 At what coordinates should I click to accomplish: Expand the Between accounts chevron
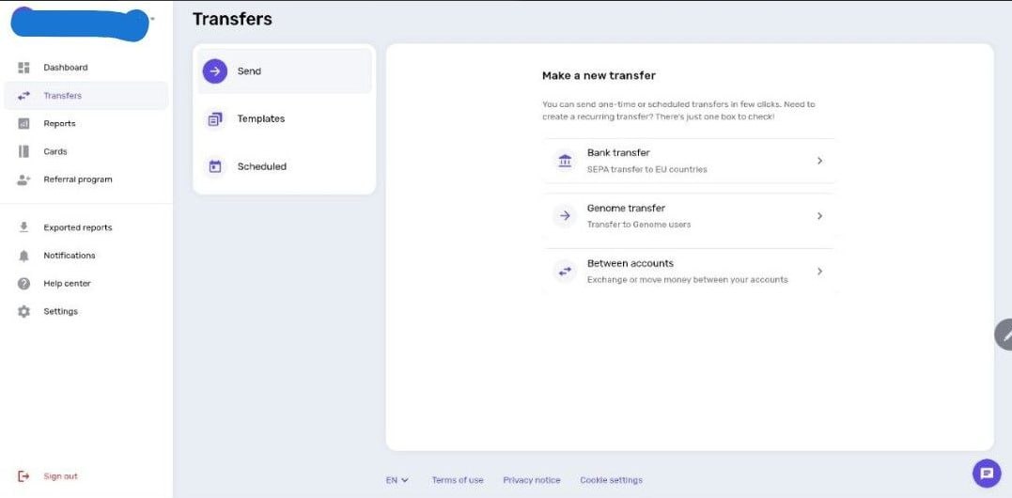tap(819, 272)
